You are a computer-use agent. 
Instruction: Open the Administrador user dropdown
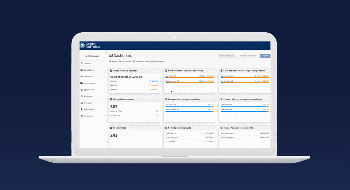[92, 56]
